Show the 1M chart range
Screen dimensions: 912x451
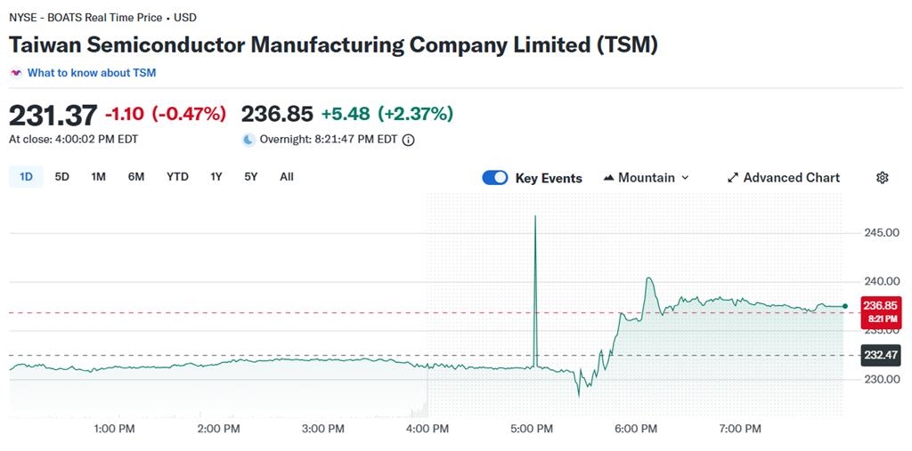click(x=98, y=177)
